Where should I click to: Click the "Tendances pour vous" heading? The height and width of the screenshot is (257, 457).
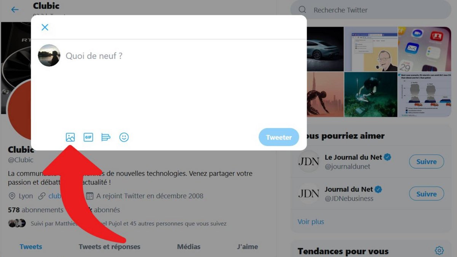pos(343,251)
